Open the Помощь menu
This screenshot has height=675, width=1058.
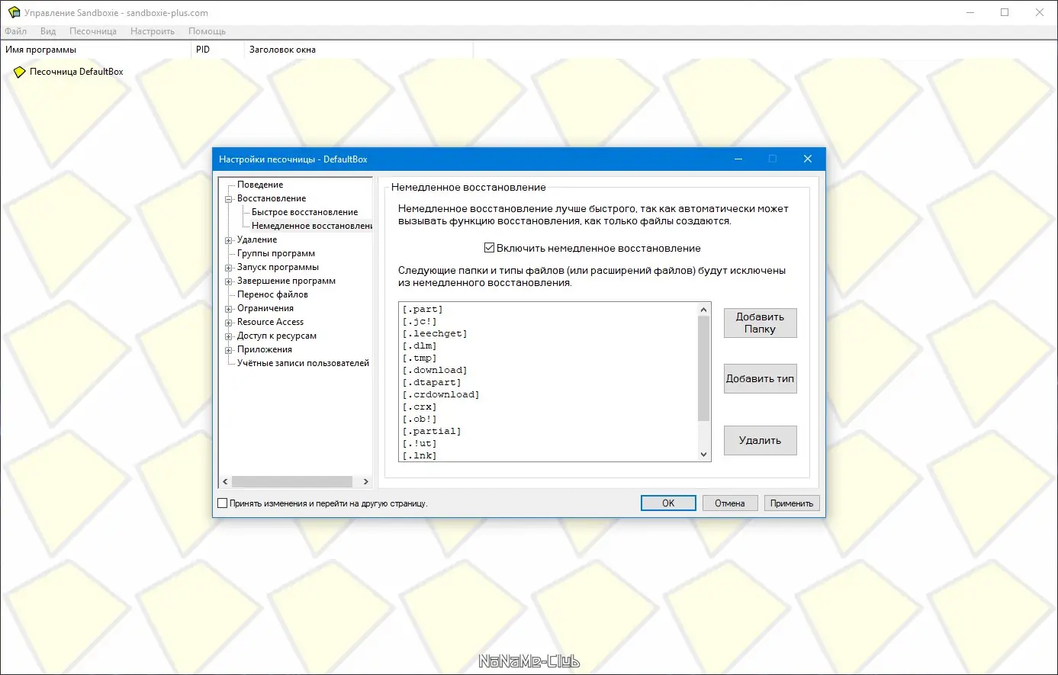206,31
